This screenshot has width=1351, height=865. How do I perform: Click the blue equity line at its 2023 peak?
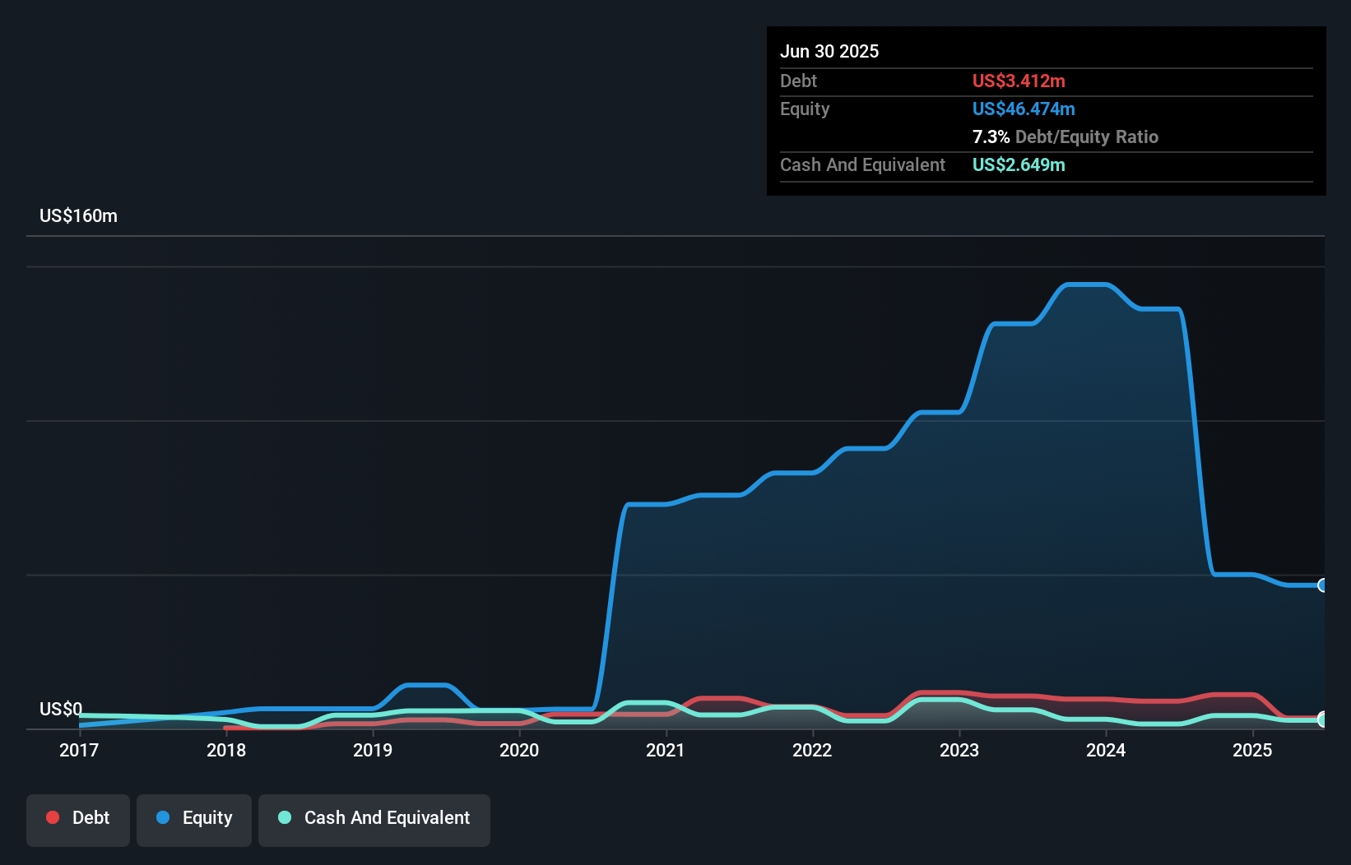click(x=1086, y=284)
